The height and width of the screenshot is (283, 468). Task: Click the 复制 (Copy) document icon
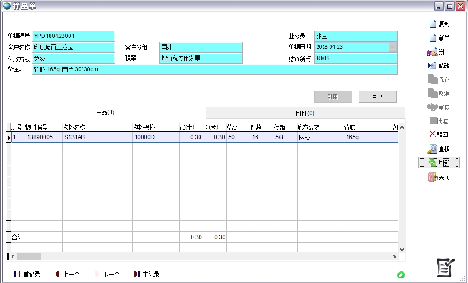point(433,24)
